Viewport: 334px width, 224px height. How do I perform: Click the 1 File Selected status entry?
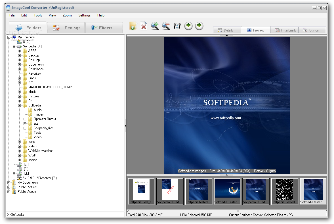click(203, 215)
